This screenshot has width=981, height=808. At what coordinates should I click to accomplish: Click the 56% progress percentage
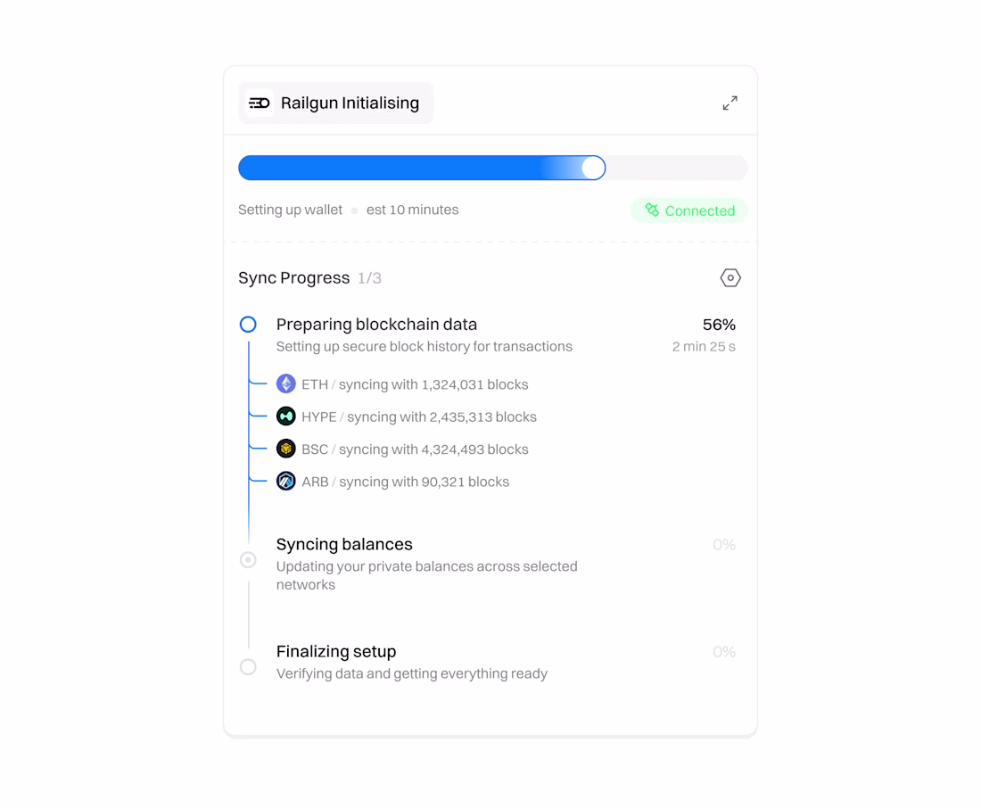coord(719,325)
